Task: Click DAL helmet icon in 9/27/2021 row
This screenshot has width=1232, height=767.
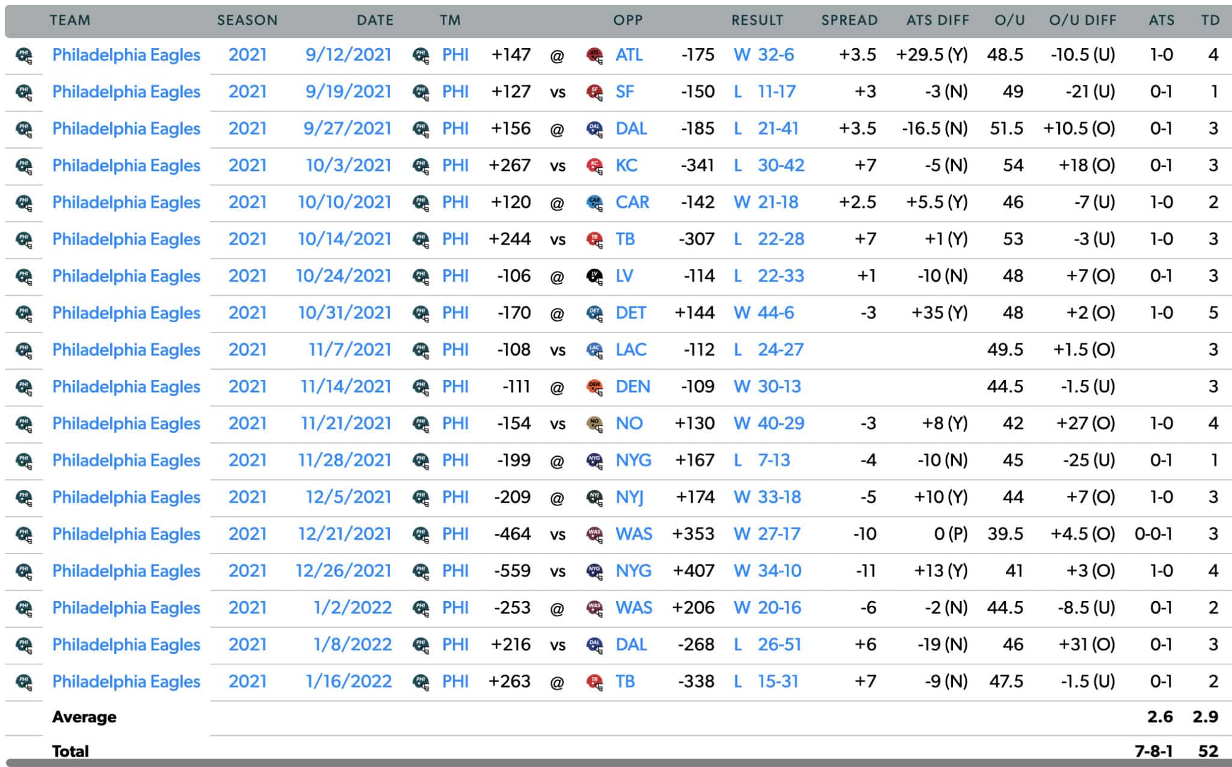Action: (x=594, y=129)
